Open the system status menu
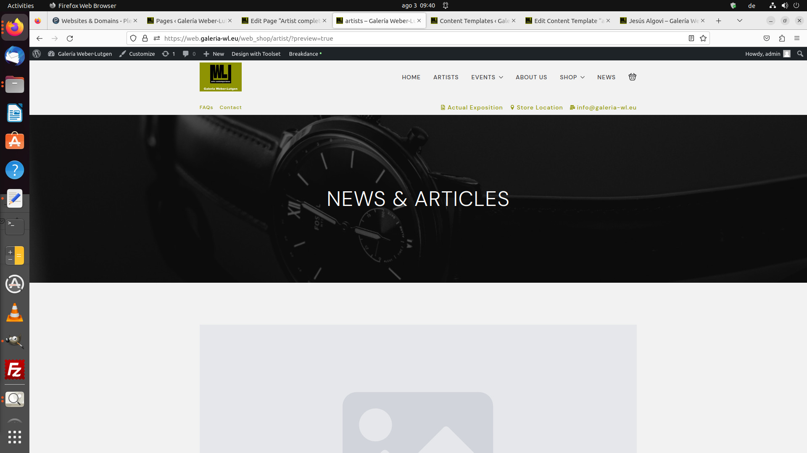 pos(784,5)
